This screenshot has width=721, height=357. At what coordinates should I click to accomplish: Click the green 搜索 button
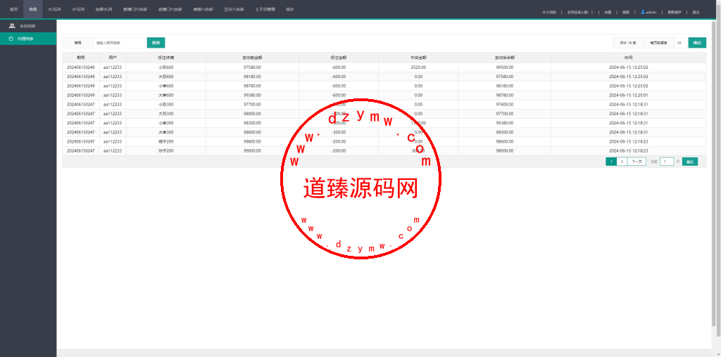click(x=156, y=43)
